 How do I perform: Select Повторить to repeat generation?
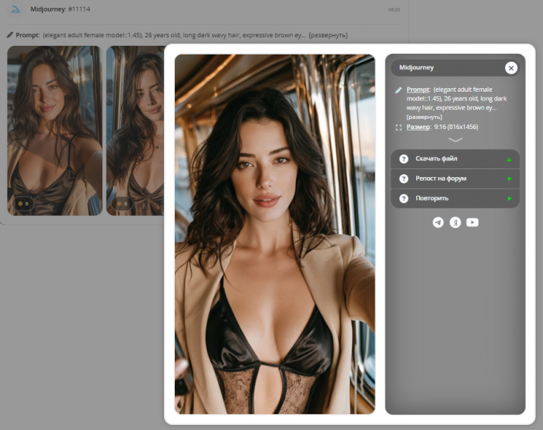(456, 199)
